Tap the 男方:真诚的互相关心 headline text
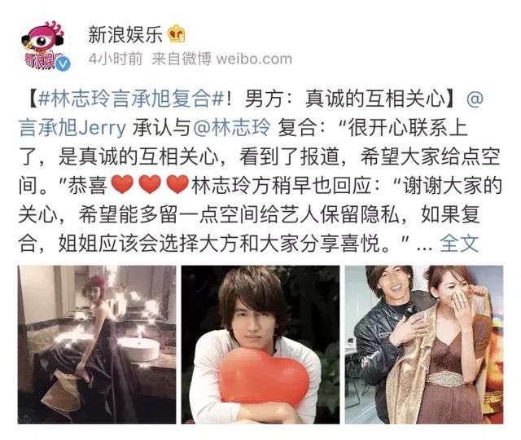 [x=345, y=99]
